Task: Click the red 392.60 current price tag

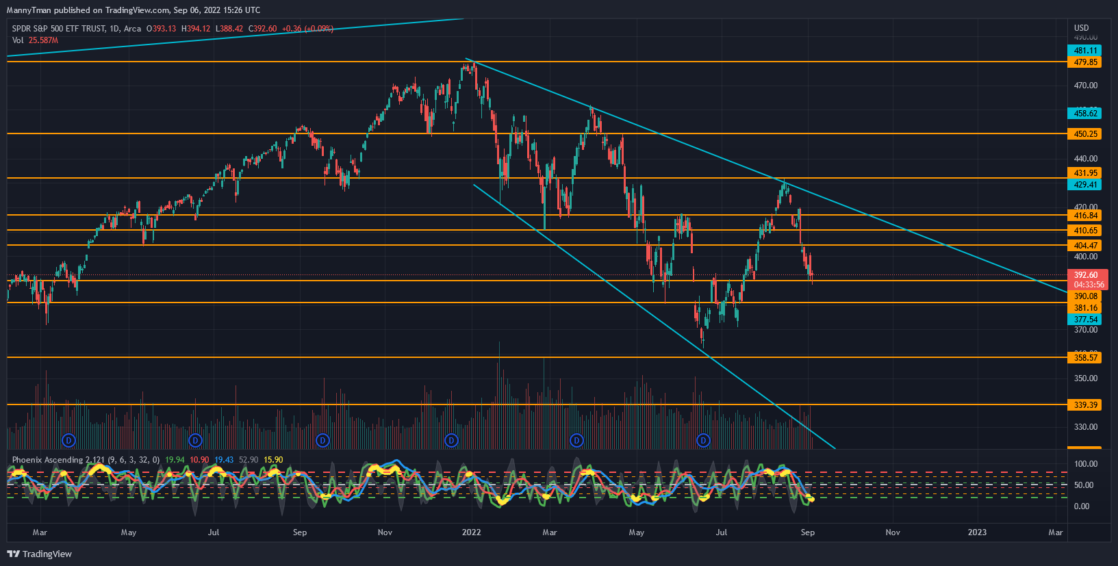Action: click(x=1088, y=275)
